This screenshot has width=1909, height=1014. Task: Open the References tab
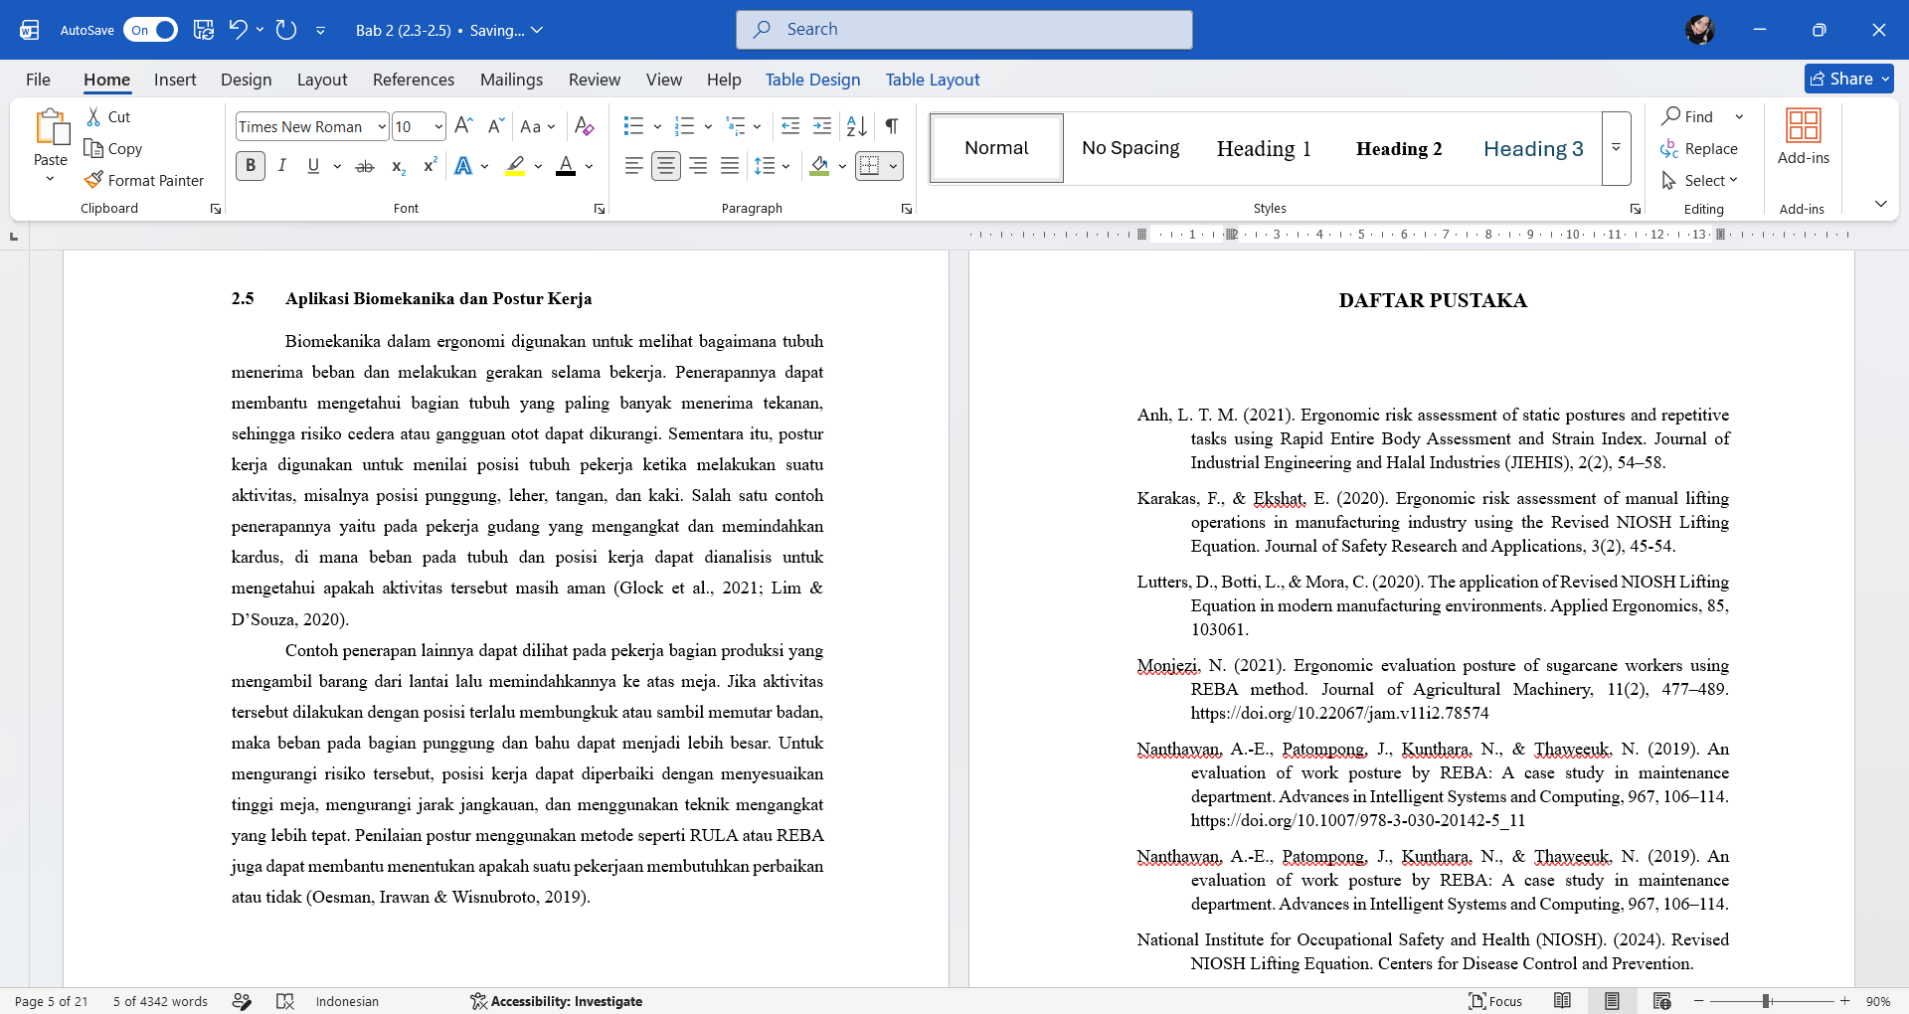tap(414, 80)
